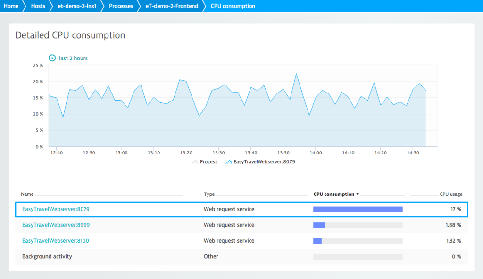
Task: Open the EasyTravelWebserver:8100 process link
Action: [55, 241]
